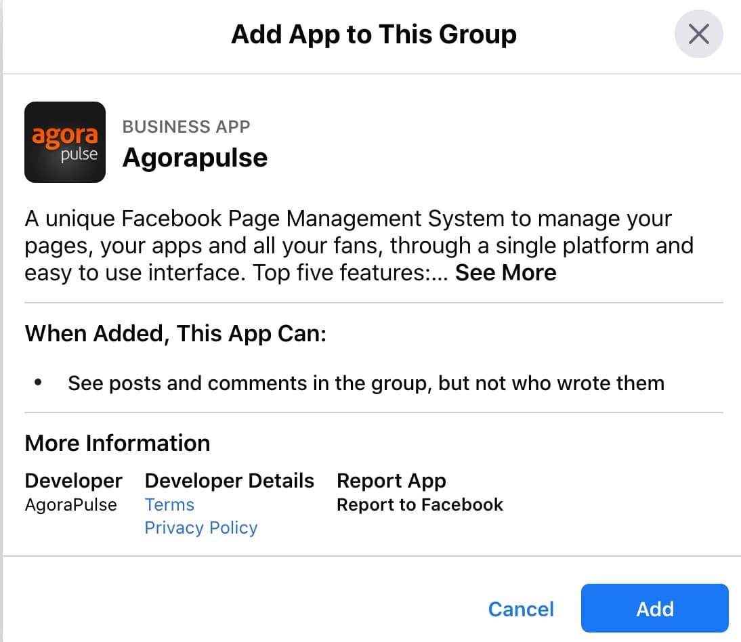
Task: Click the AgoraPulse developer name
Action: [70, 505]
